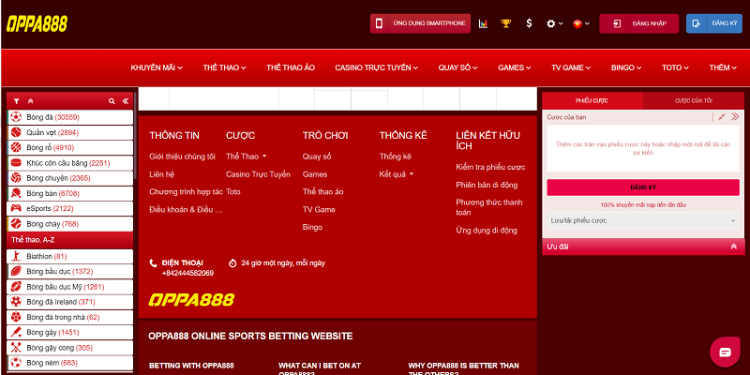
Task: Click the pin icon in bet slip
Action: coord(721,117)
